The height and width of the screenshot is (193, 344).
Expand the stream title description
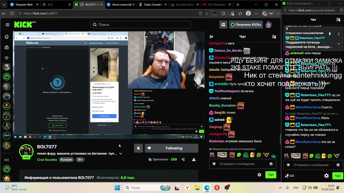pos(121,154)
